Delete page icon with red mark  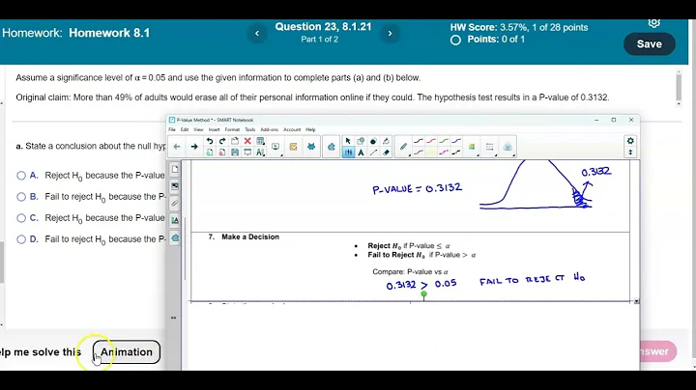(x=222, y=152)
